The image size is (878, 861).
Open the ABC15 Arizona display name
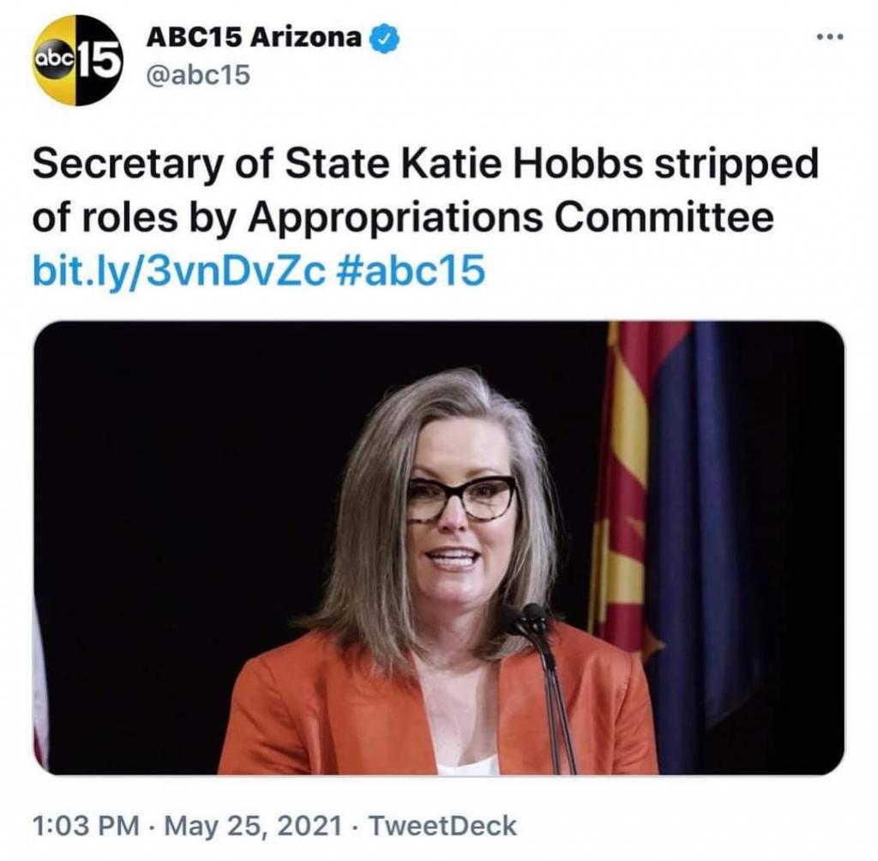254,39
